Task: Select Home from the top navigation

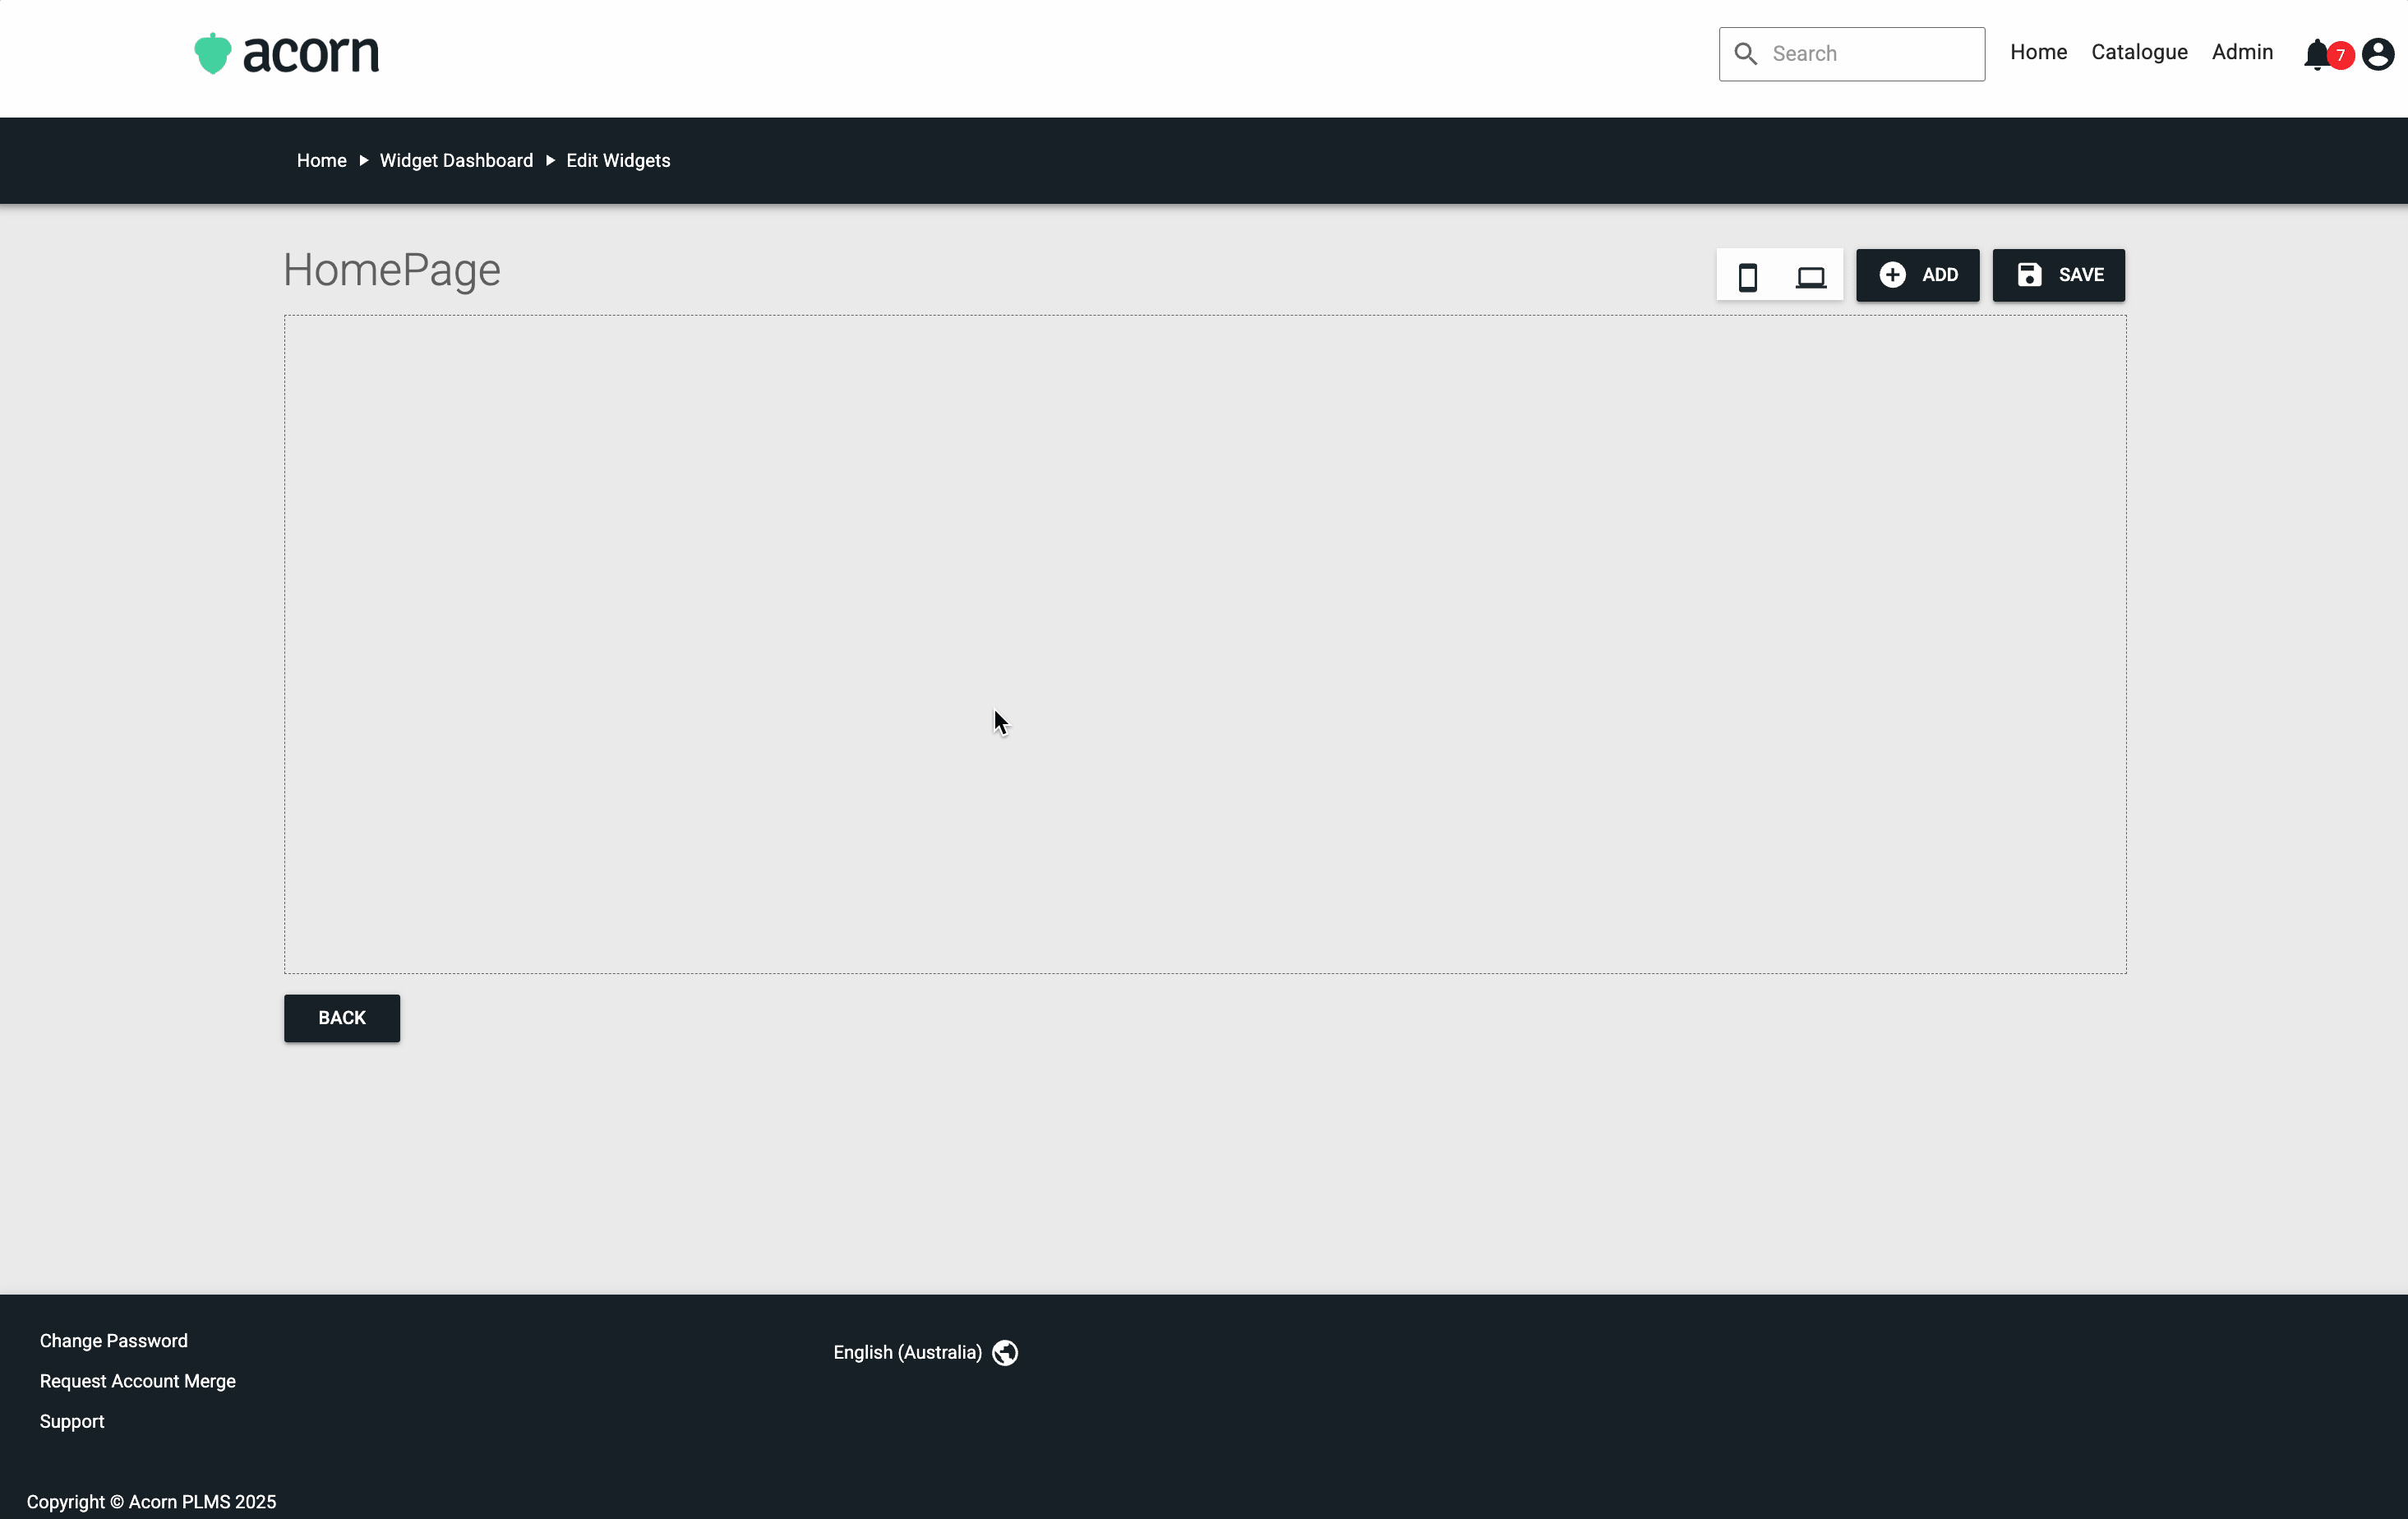Action: point(2038,52)
